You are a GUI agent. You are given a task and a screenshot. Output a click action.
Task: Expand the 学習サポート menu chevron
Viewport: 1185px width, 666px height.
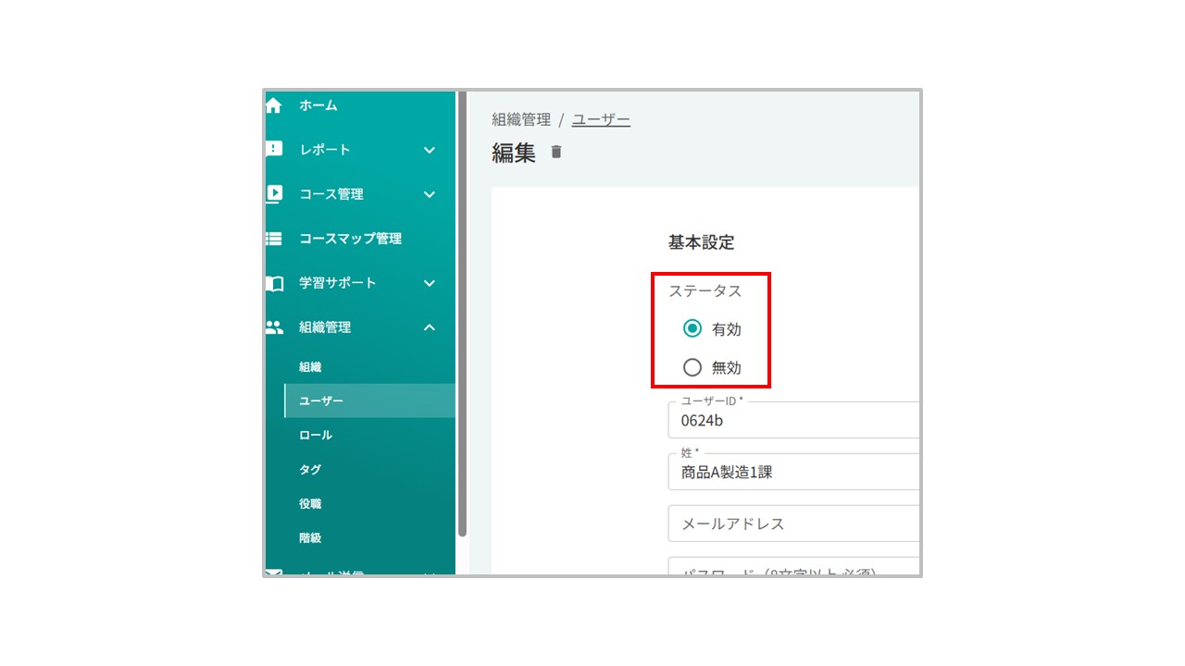tap(430, 283)
